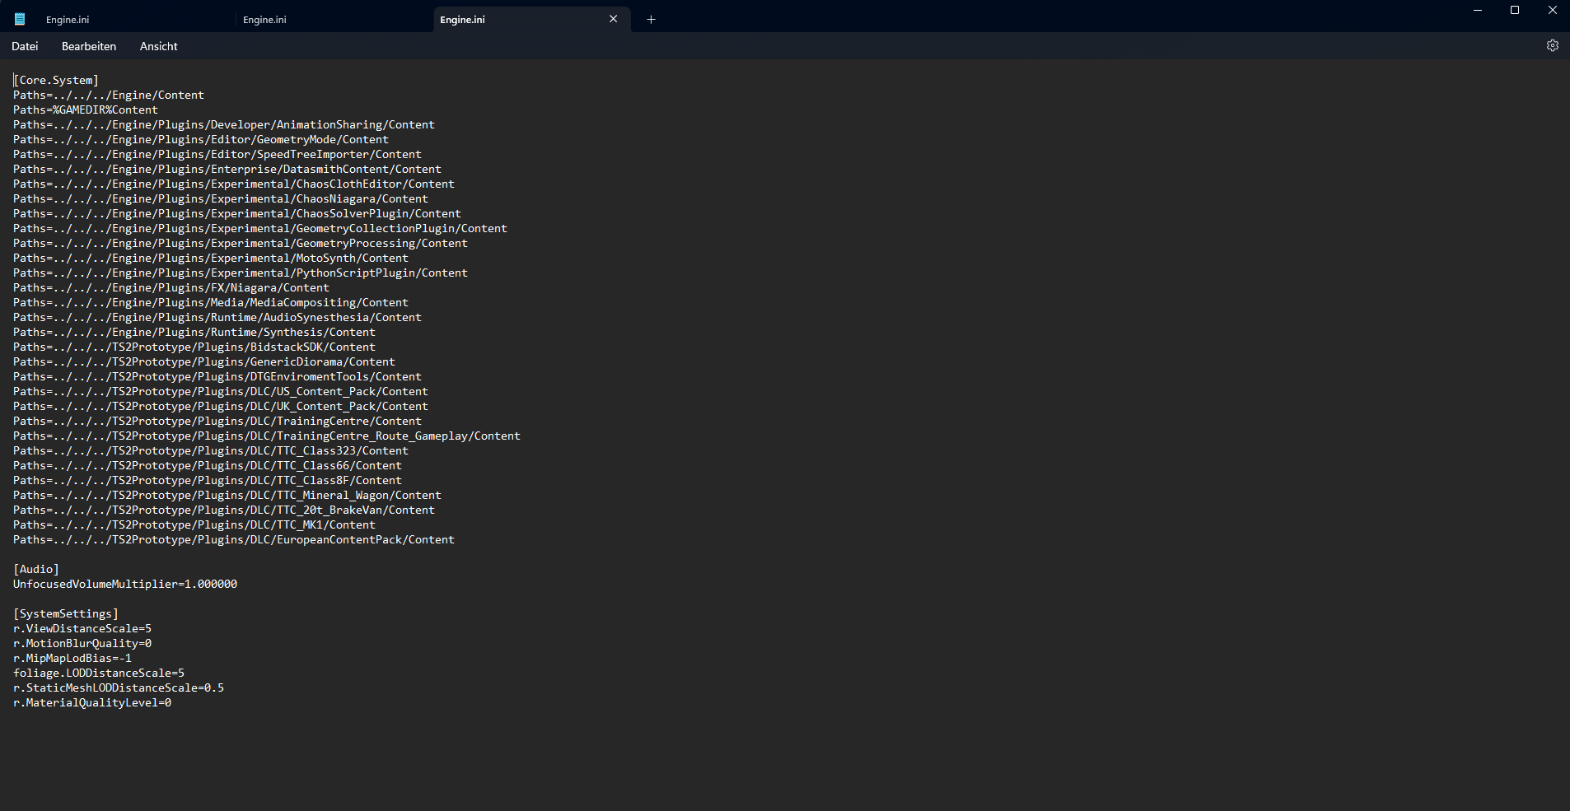Click the Runtime/Synthesis path line
This screenshot has width=1570, height=811.
194,332
